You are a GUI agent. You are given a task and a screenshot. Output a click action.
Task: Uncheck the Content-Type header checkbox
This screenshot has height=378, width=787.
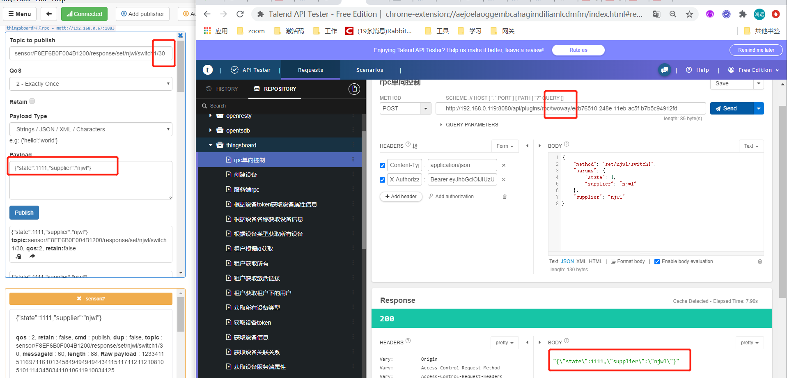point(382,165)
